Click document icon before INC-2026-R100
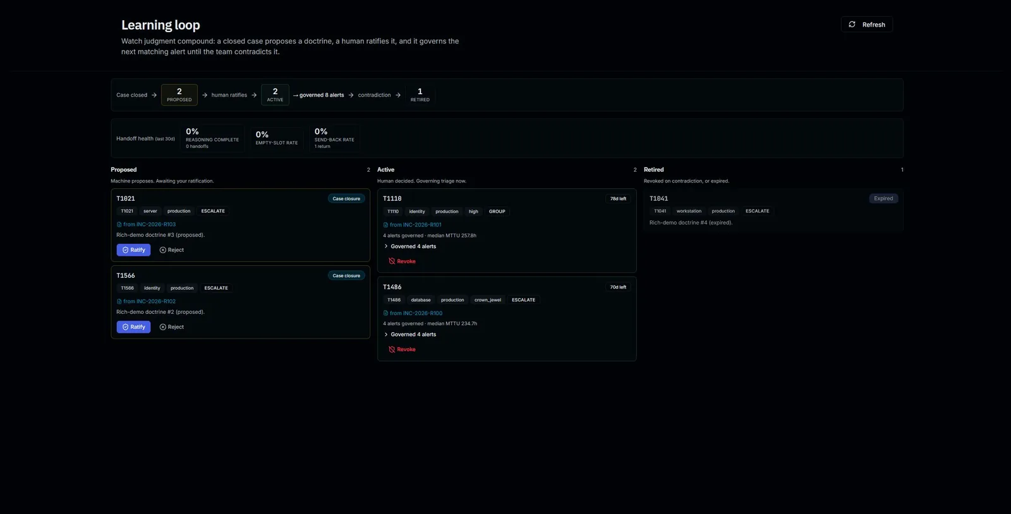Screen dimensions: 1011x514 tap(385, 313)
